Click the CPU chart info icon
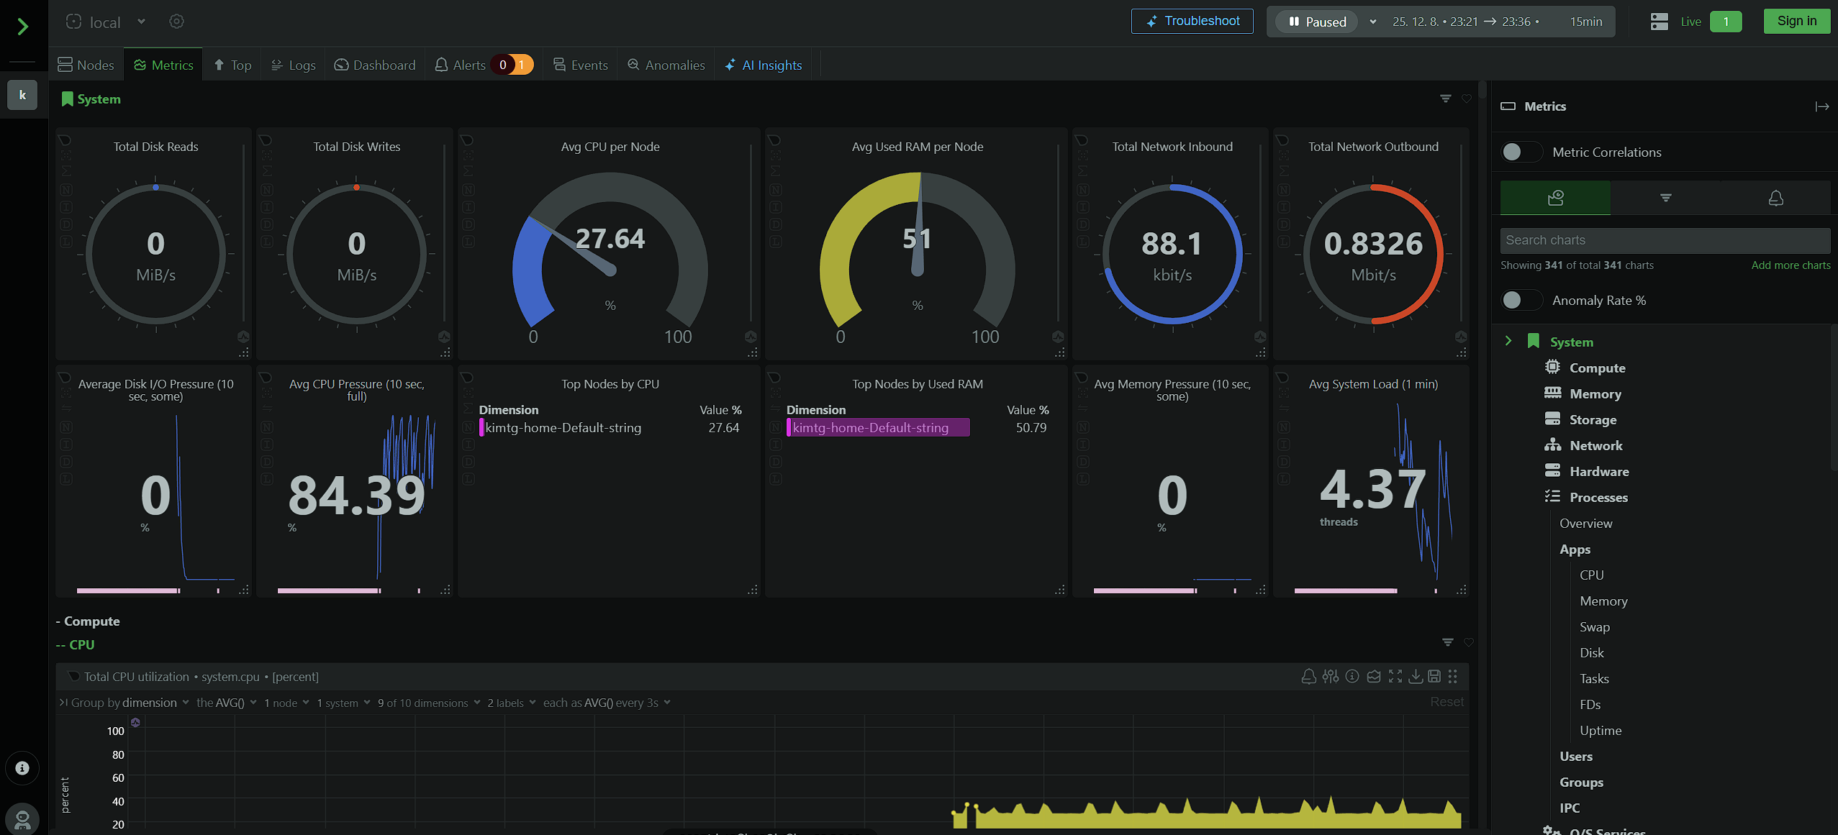The height and width of the screenshot is (835, 1838). 1352,676
